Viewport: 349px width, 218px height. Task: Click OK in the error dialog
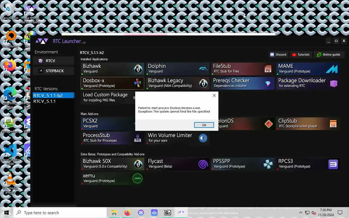[204, 125]
